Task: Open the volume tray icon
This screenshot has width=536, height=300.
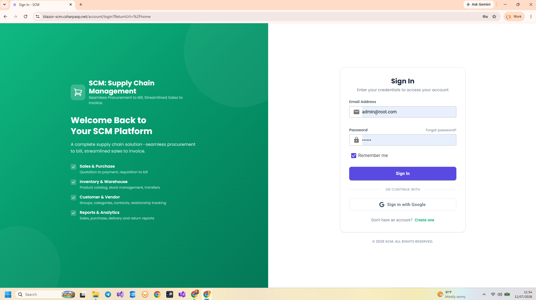Action: click(x=500, y=294)
